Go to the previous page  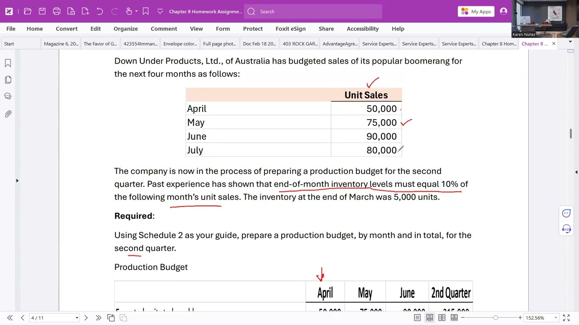pos(22,318)
